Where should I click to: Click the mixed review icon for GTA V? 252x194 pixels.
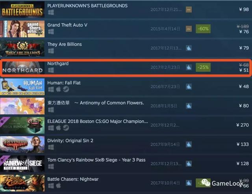pyautogui.click(x=189, y=29)
